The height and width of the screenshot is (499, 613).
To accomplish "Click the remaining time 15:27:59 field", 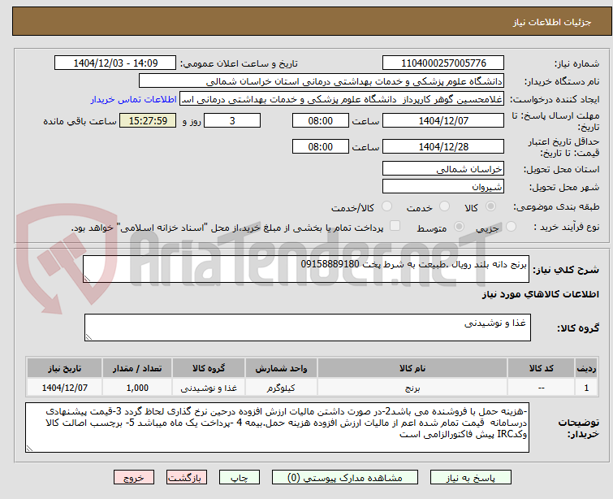I will pyautogui.click(x=148, y=120).
